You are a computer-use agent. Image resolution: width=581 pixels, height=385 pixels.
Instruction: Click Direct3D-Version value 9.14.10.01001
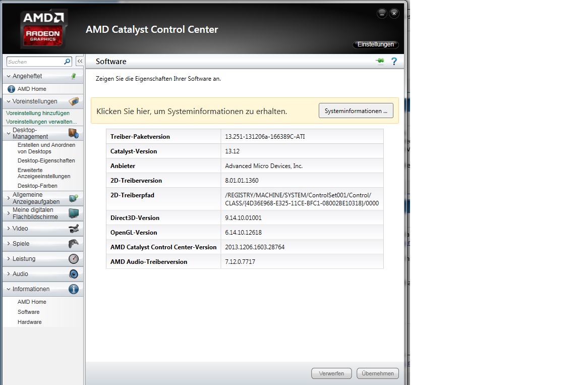(x=243, y=218)
